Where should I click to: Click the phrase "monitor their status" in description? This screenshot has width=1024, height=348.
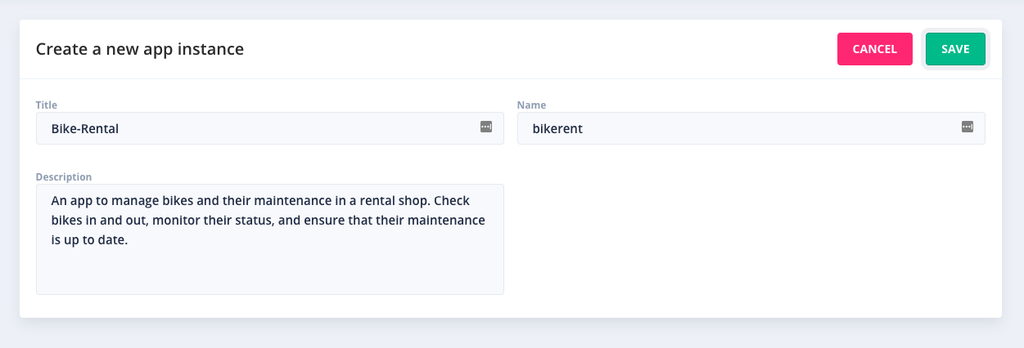pyautogui.click(x=214, y=221)
